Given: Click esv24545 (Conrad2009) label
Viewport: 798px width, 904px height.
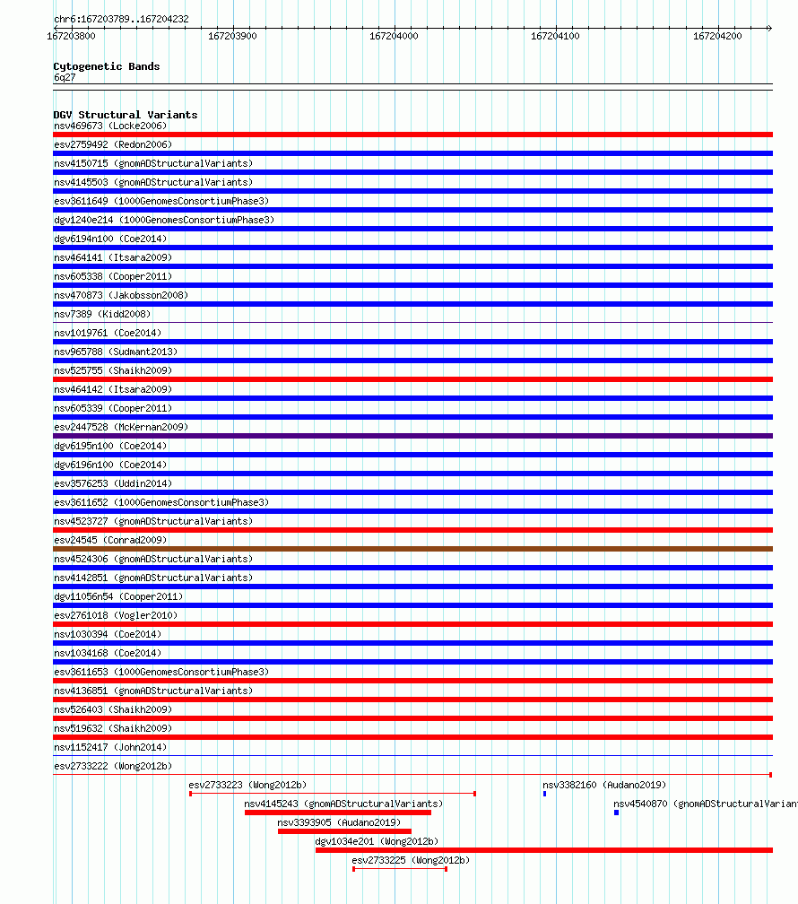Looking at the screenshot, I should (x=110, y=540).
